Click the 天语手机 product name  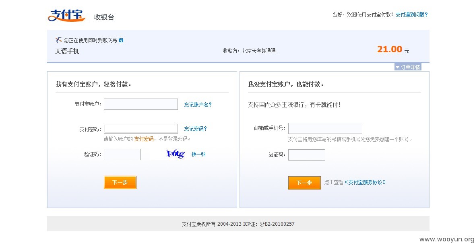(x=67, y=51)
